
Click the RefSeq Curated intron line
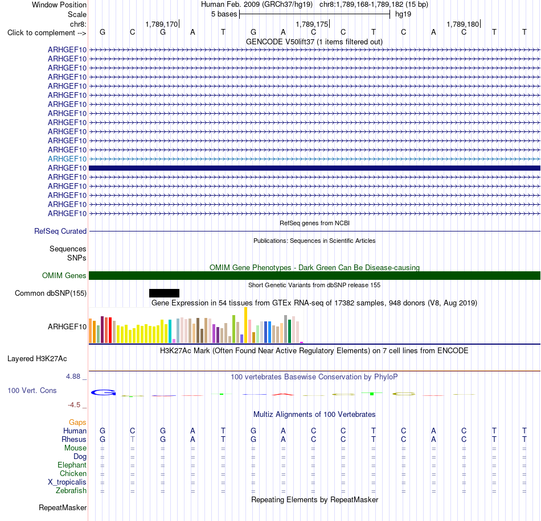point(314,231)
